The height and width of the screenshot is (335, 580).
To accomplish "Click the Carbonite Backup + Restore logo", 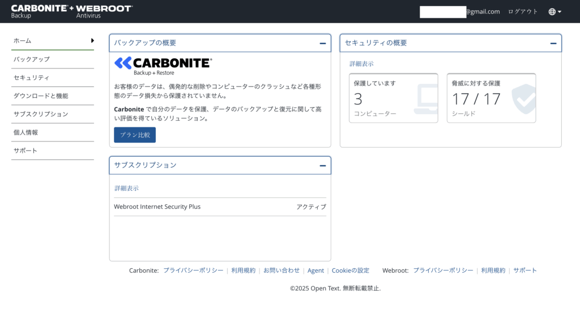I will pos(163,66).
